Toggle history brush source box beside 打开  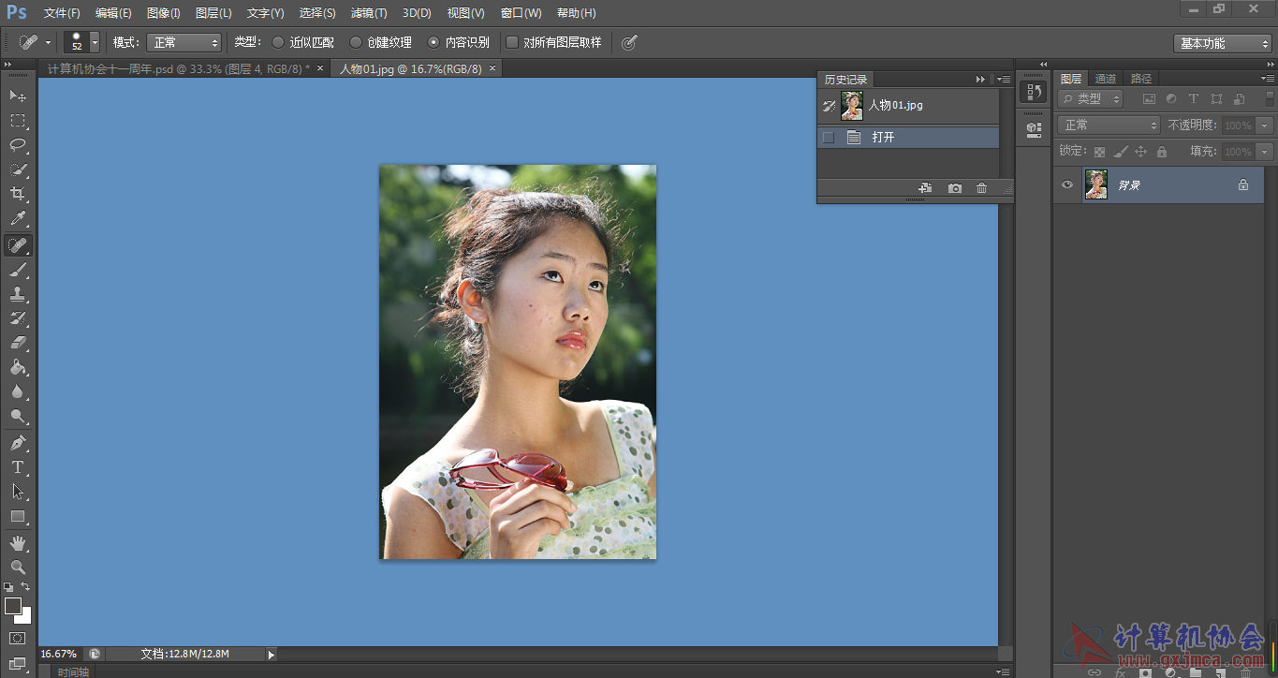pyautogui.click(x=828, y=138)
